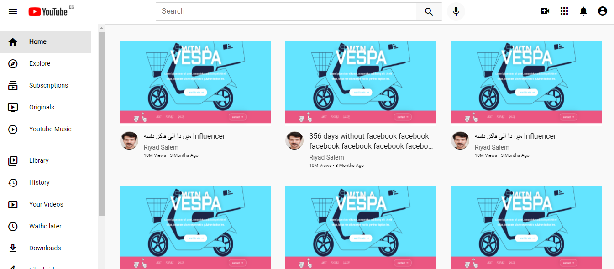Open the notifications bell

(x=583, y=11)
